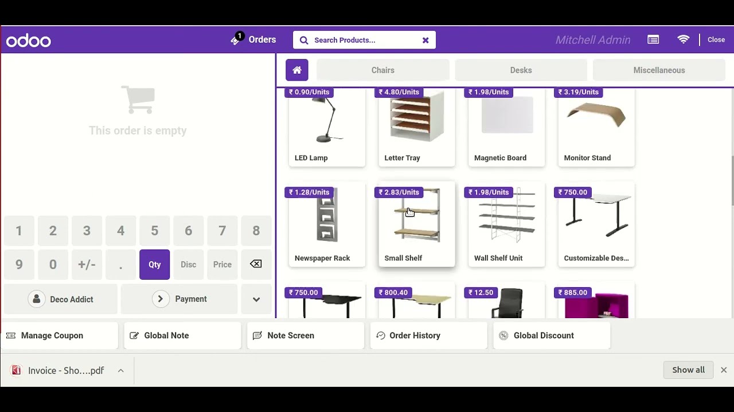
Task: Click numpad key 0
Action: point(53,264)
